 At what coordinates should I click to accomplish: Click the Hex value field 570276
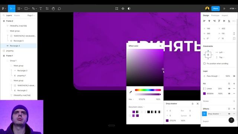pyautogui.click(x=142, y=99)
